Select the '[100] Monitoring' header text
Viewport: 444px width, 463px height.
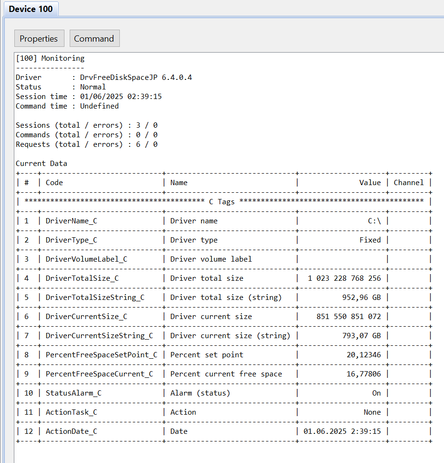50,58
